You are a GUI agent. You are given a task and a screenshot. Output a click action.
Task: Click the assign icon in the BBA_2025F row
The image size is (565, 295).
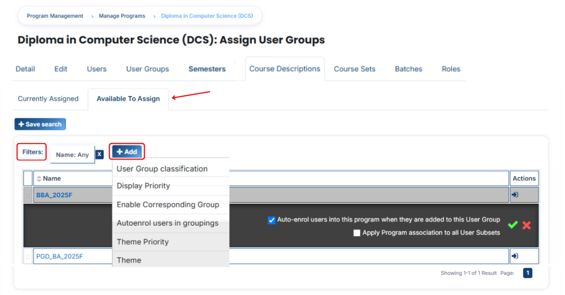(x=515, y=195)
